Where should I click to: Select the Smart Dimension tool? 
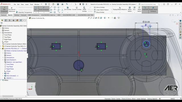(44, 9)
